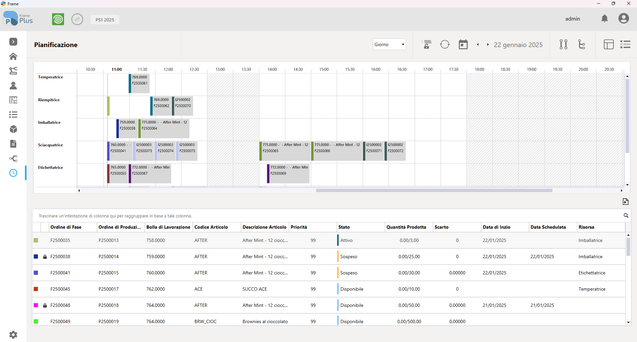Screen dimensions: 637x342
Task: Open the admin user profile avatar
Action: (x=623, y=19)
